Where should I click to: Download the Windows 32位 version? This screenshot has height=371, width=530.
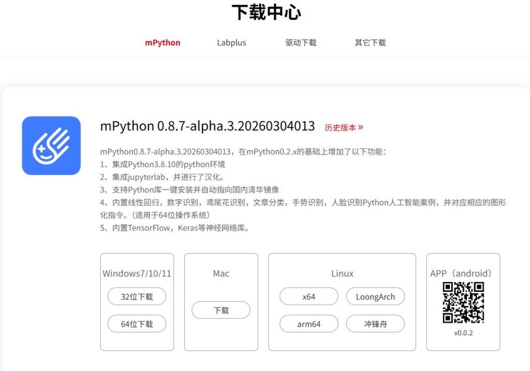click(137, 296)
